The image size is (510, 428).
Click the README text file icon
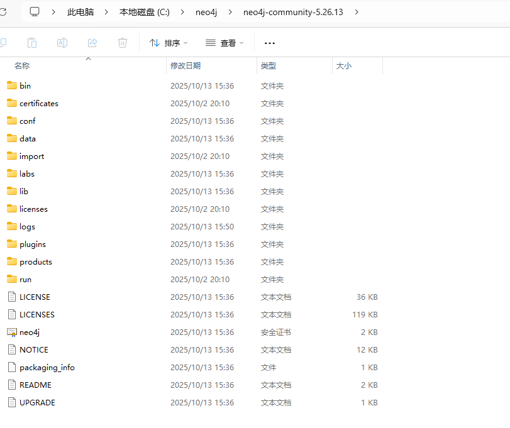click(12, 385)
